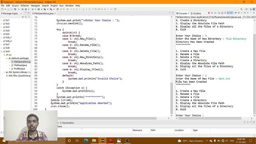256x144 pixels.
Task: Open the Open Console dropdown arrow
Action: click(248, 13)
